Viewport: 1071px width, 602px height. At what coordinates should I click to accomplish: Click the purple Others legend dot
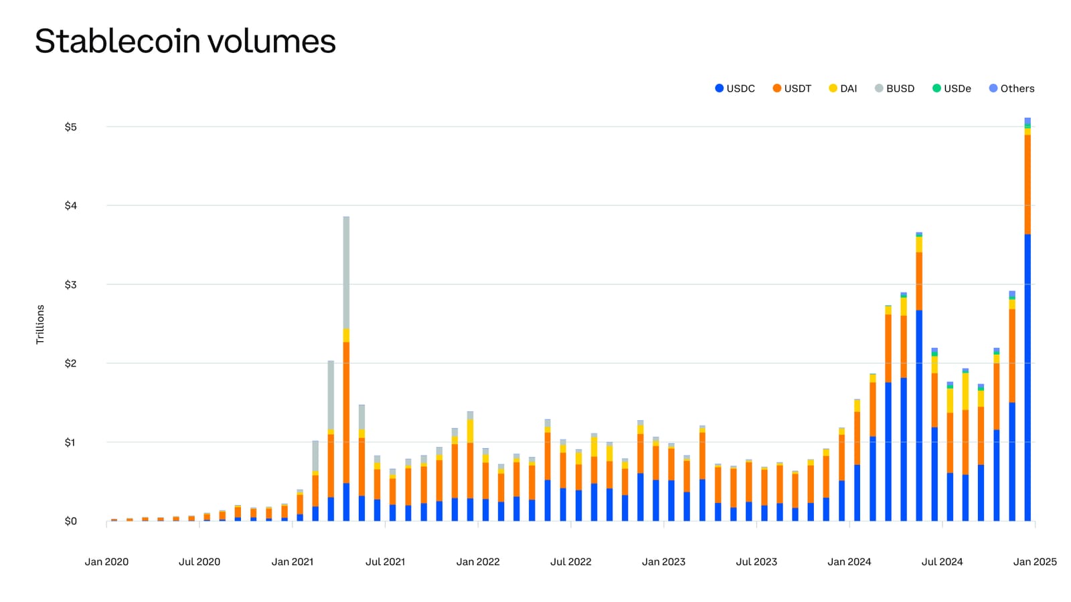[x=993, y=88]
